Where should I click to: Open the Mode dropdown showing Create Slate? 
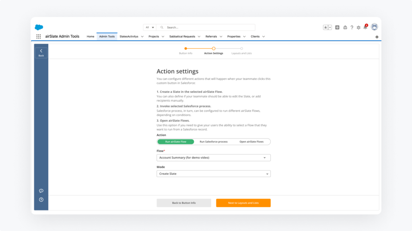coord(213,174)
